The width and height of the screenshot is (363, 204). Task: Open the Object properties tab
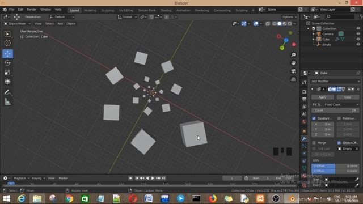[x=304, y=131]
